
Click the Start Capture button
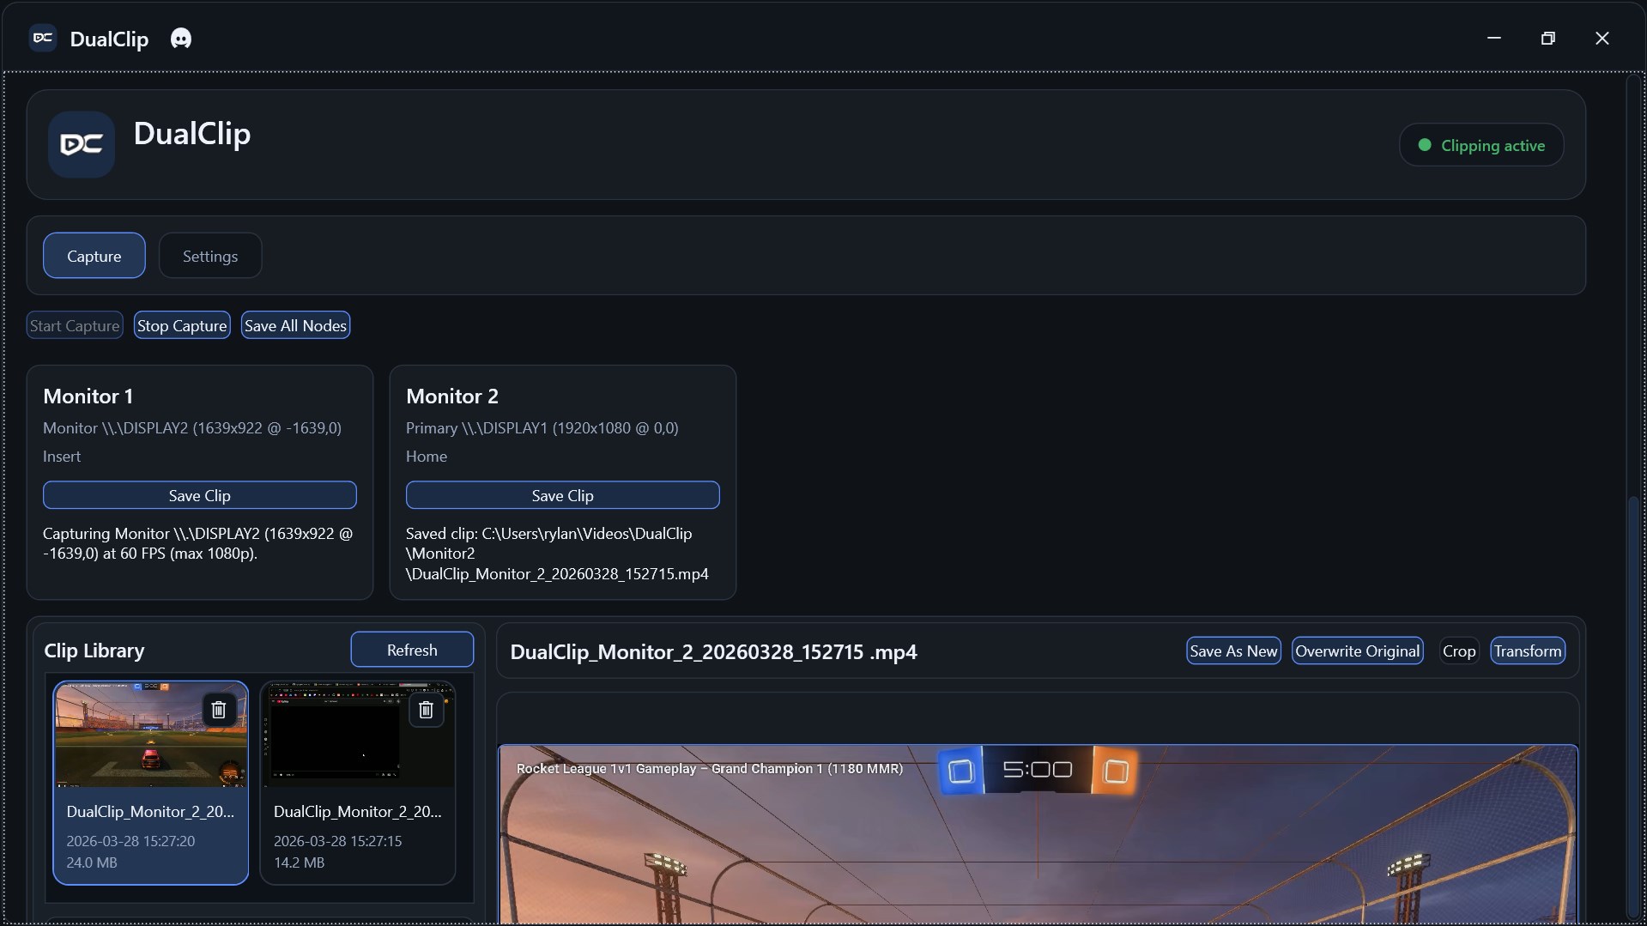pos(75,325)
